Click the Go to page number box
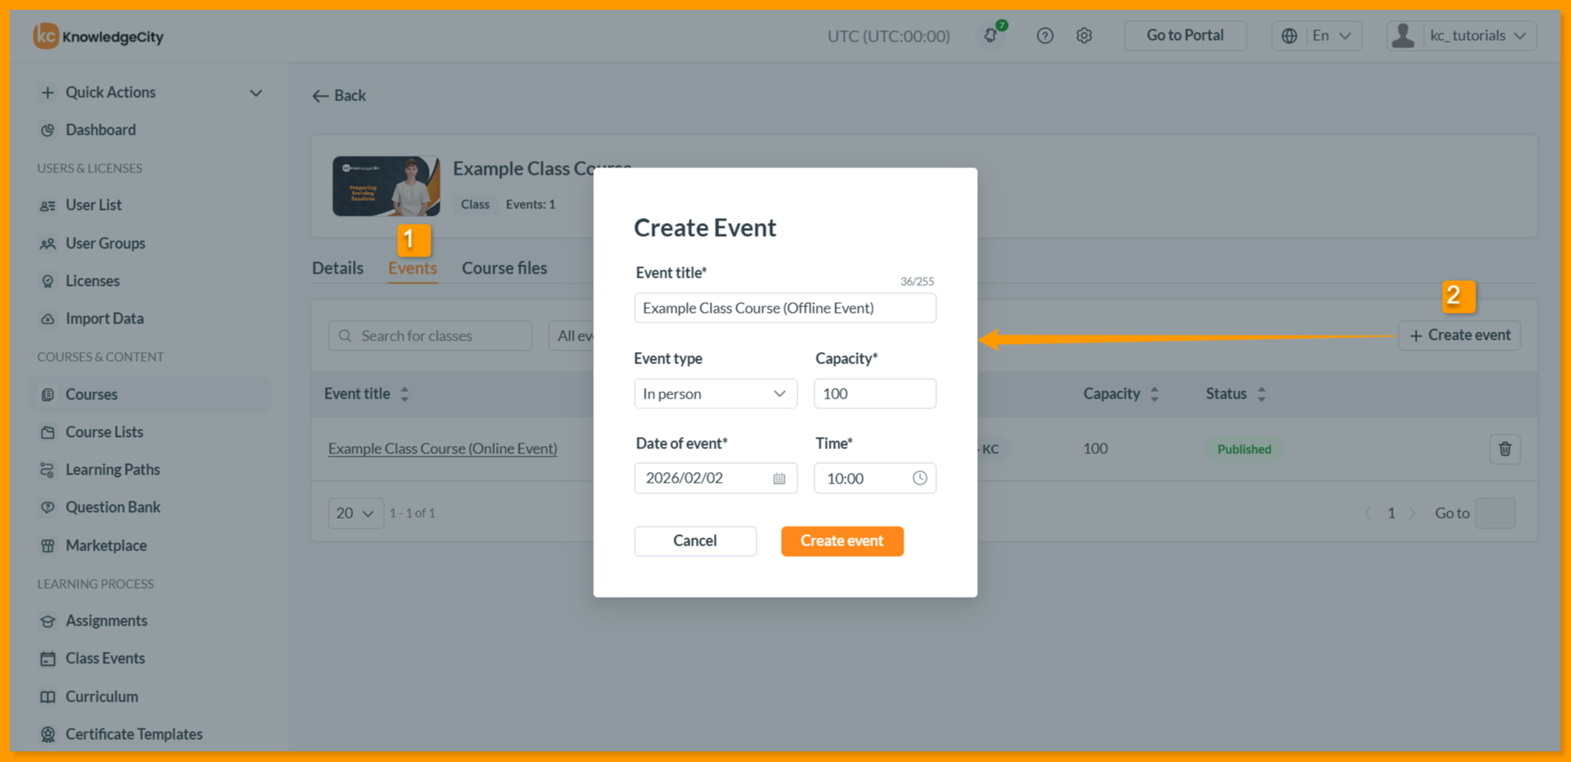 tap(1495, 513)
